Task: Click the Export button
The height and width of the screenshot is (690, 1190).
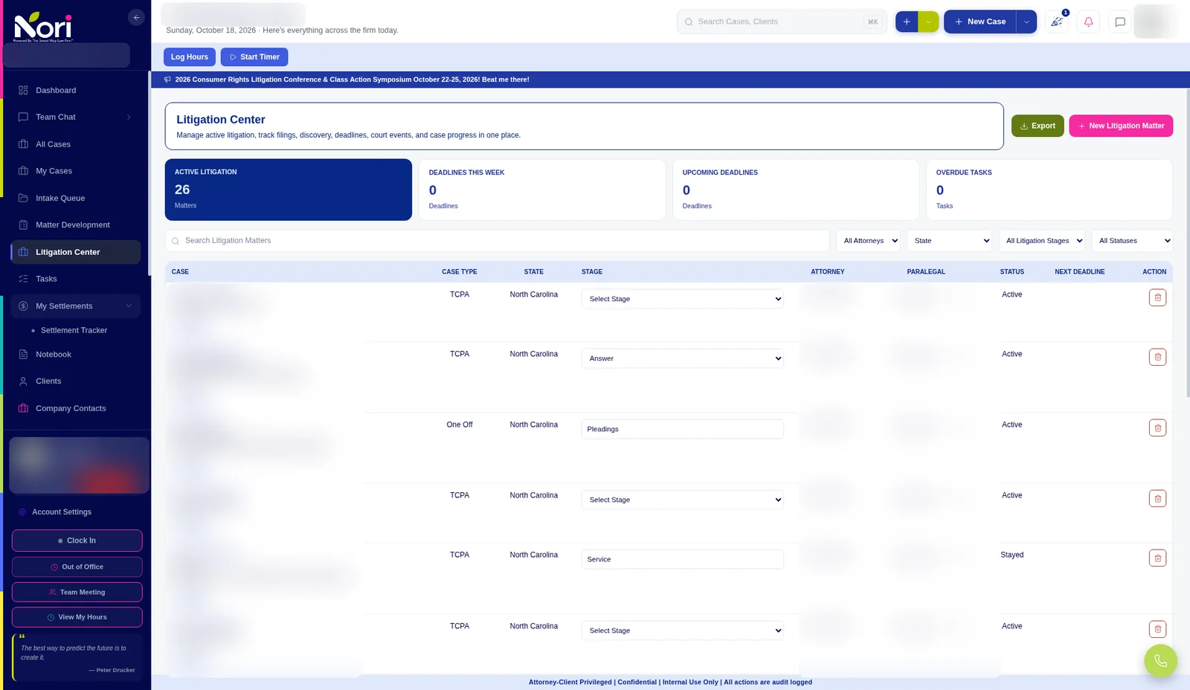Action: point(1038,126)
